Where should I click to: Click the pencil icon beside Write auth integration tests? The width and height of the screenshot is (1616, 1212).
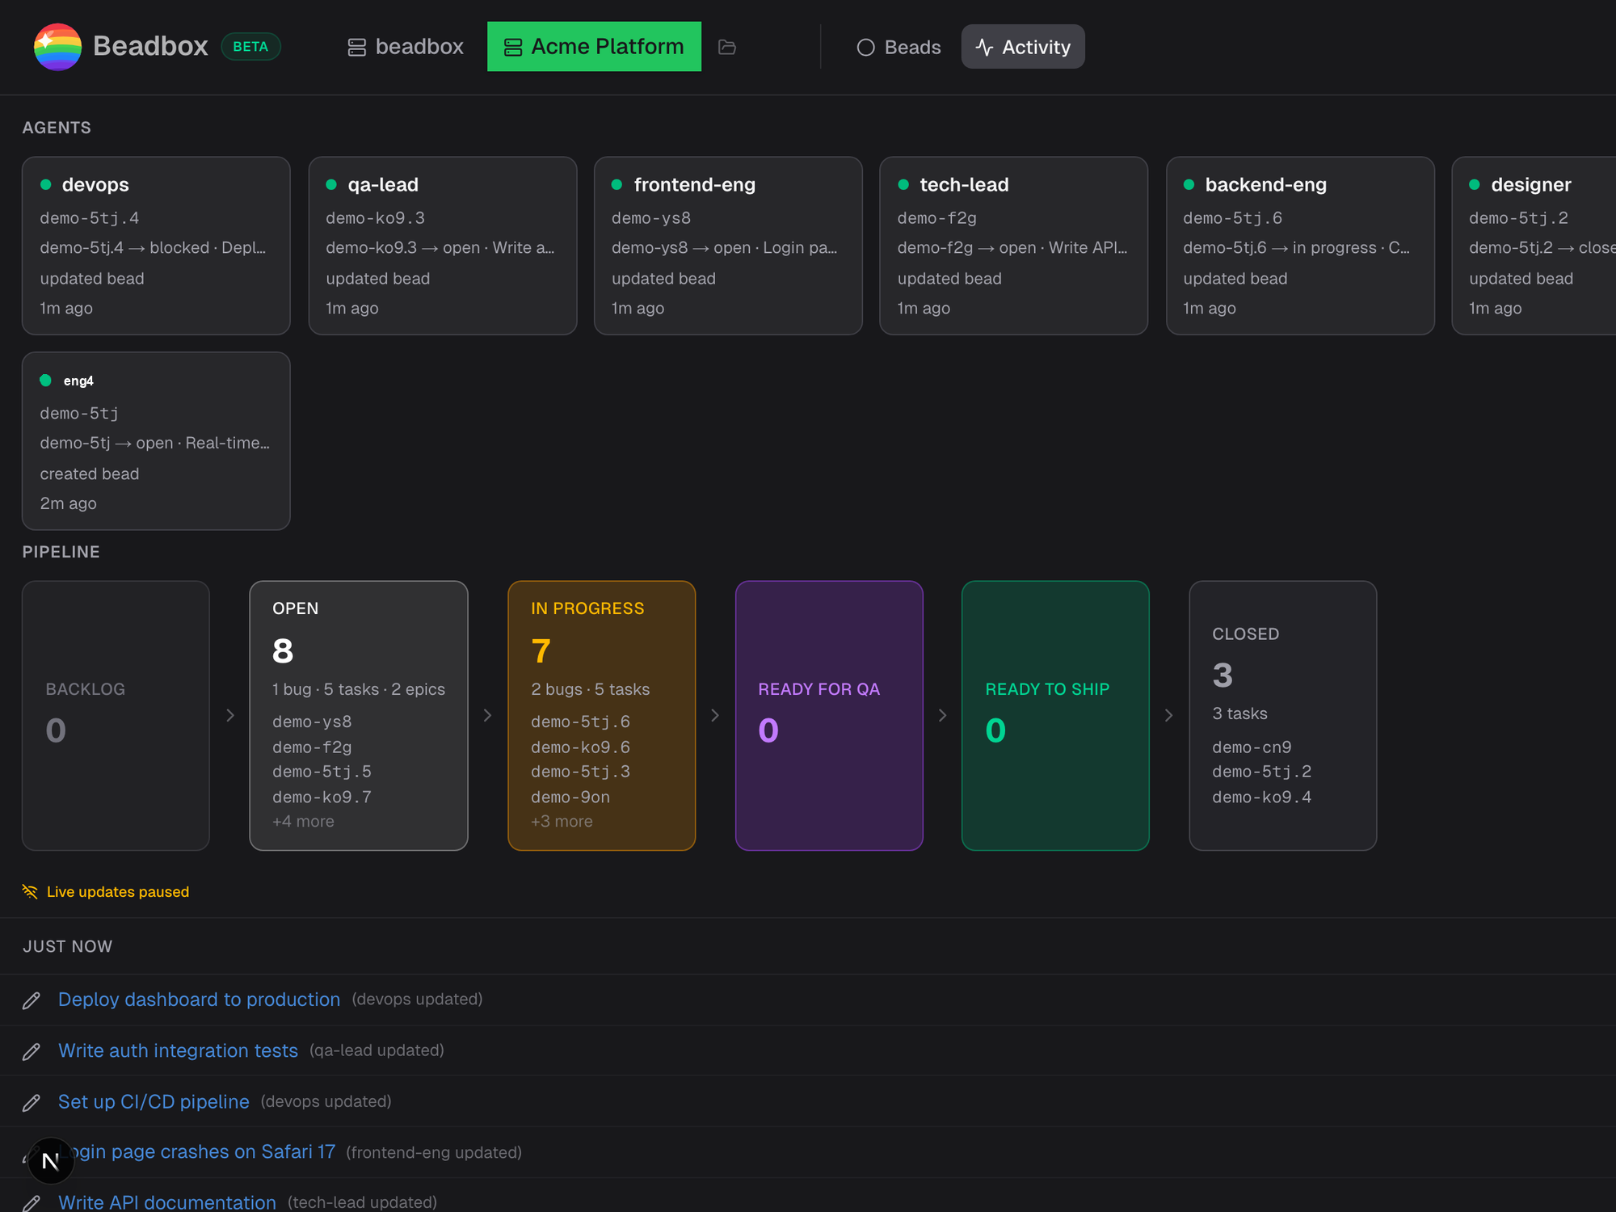pyautogui.click(x=32, y=1050)
